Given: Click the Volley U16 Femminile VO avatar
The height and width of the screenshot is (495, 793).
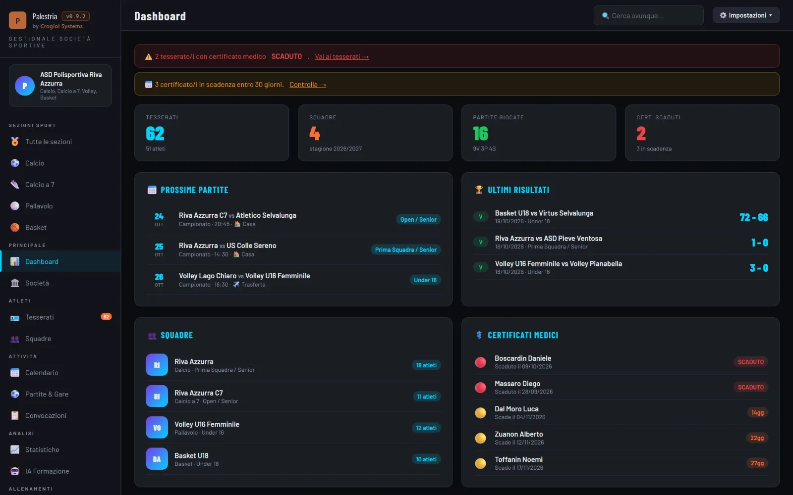Looking at the screenshot, I should tap(157, 428).
